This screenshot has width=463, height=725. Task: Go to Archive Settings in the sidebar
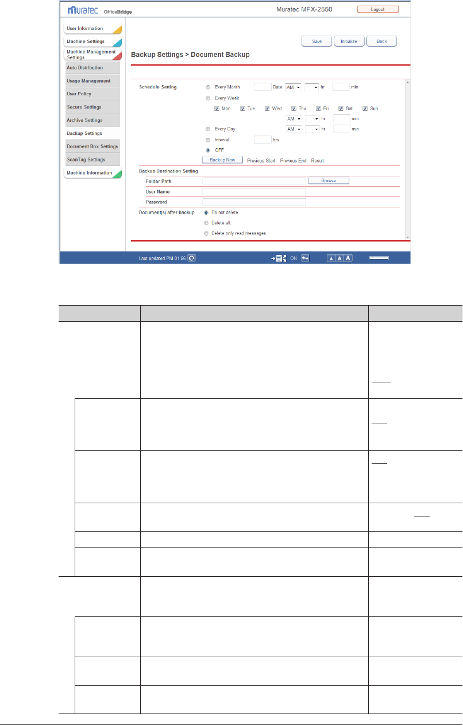92,121
